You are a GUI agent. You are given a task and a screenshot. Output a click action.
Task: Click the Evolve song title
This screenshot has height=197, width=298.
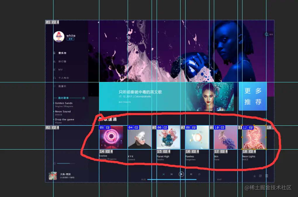(x=103, y=156)
